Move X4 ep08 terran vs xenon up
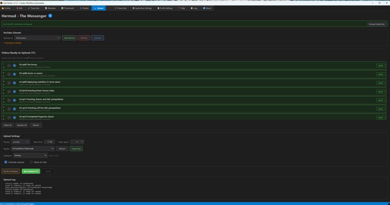The width and height of the screenshot is (390, 205). coord(4,73)
